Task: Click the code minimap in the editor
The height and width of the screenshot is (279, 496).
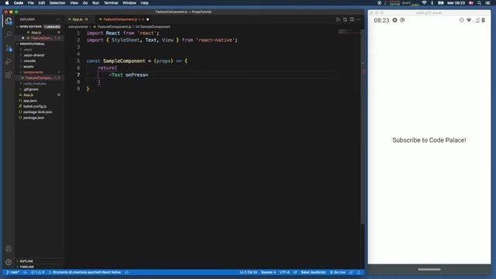Action: (x=348, y=32)
